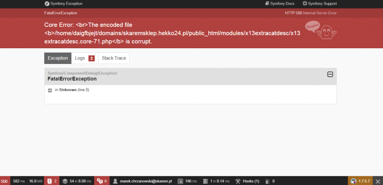
Task: Click the Core Error corrupt file message
Action: (172, 33)
